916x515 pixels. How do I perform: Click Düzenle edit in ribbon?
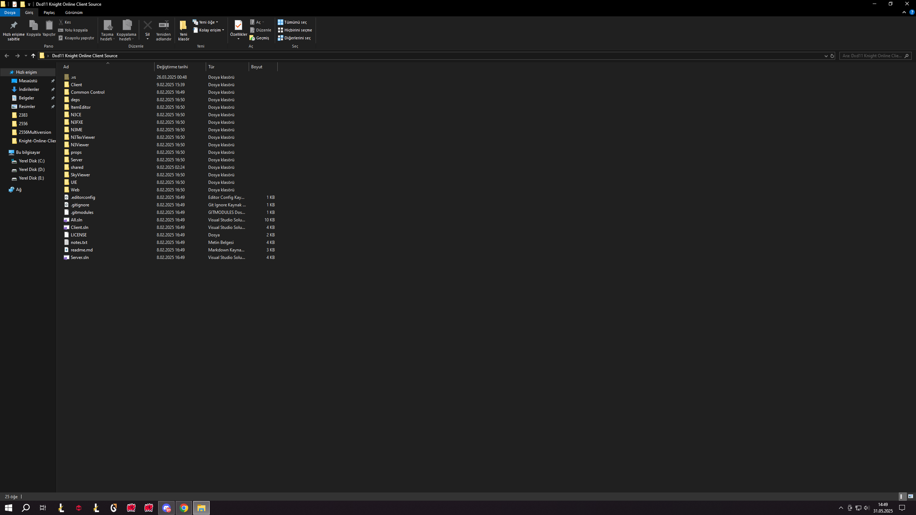(x=260, y=30)
